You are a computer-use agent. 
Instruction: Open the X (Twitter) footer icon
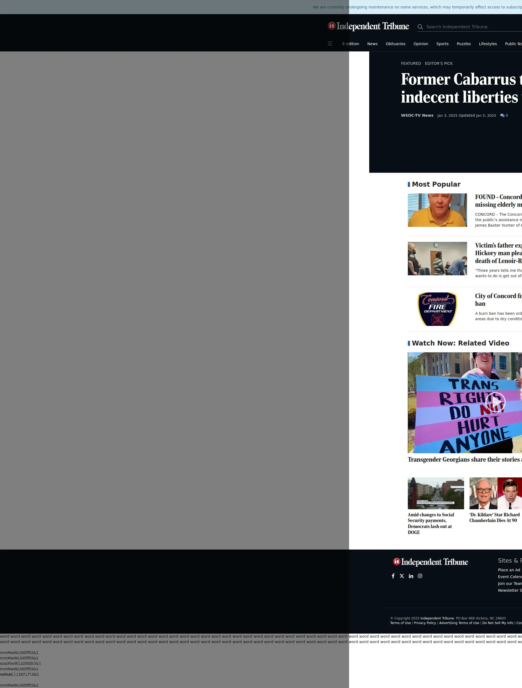(x=402, y=576)
